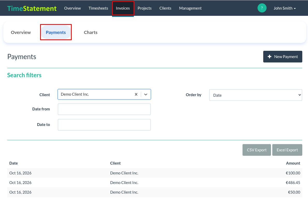308x198 pixels.
Task: Switch to the invoices Overview sub-tab
Action: tap(21, 32)
